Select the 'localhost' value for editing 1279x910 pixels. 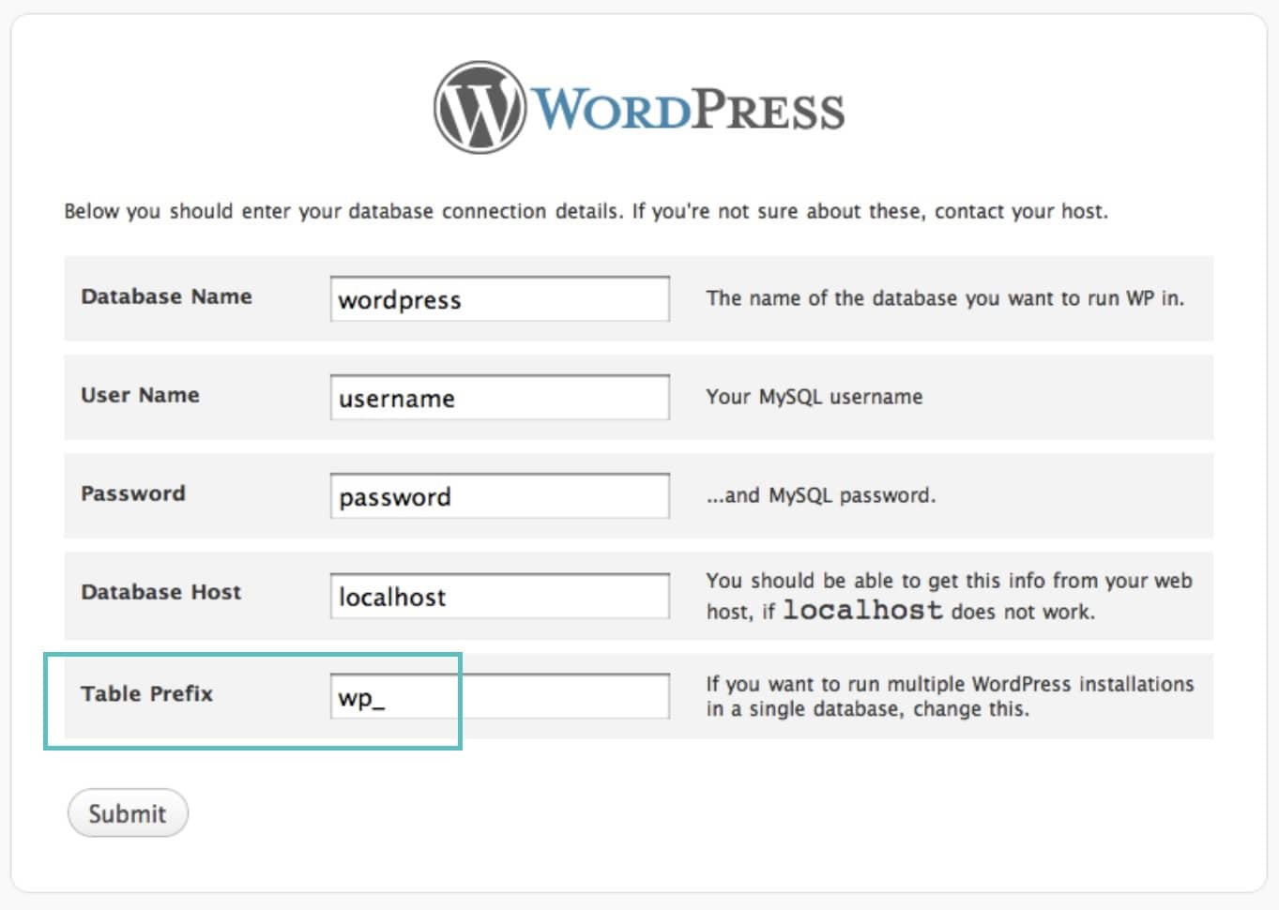click(x=391, y=597)
